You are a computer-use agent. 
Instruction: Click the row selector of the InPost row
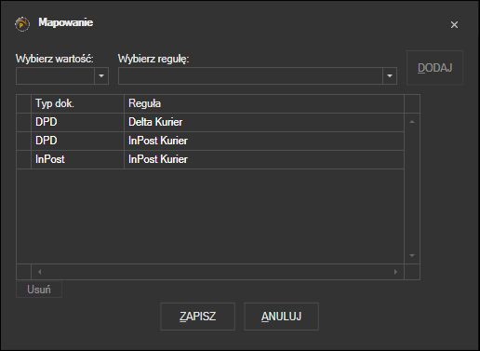click(x=24, y=159)
